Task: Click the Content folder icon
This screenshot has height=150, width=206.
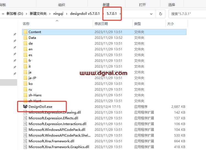Action: pyautogui.click(x=25, y=32)
